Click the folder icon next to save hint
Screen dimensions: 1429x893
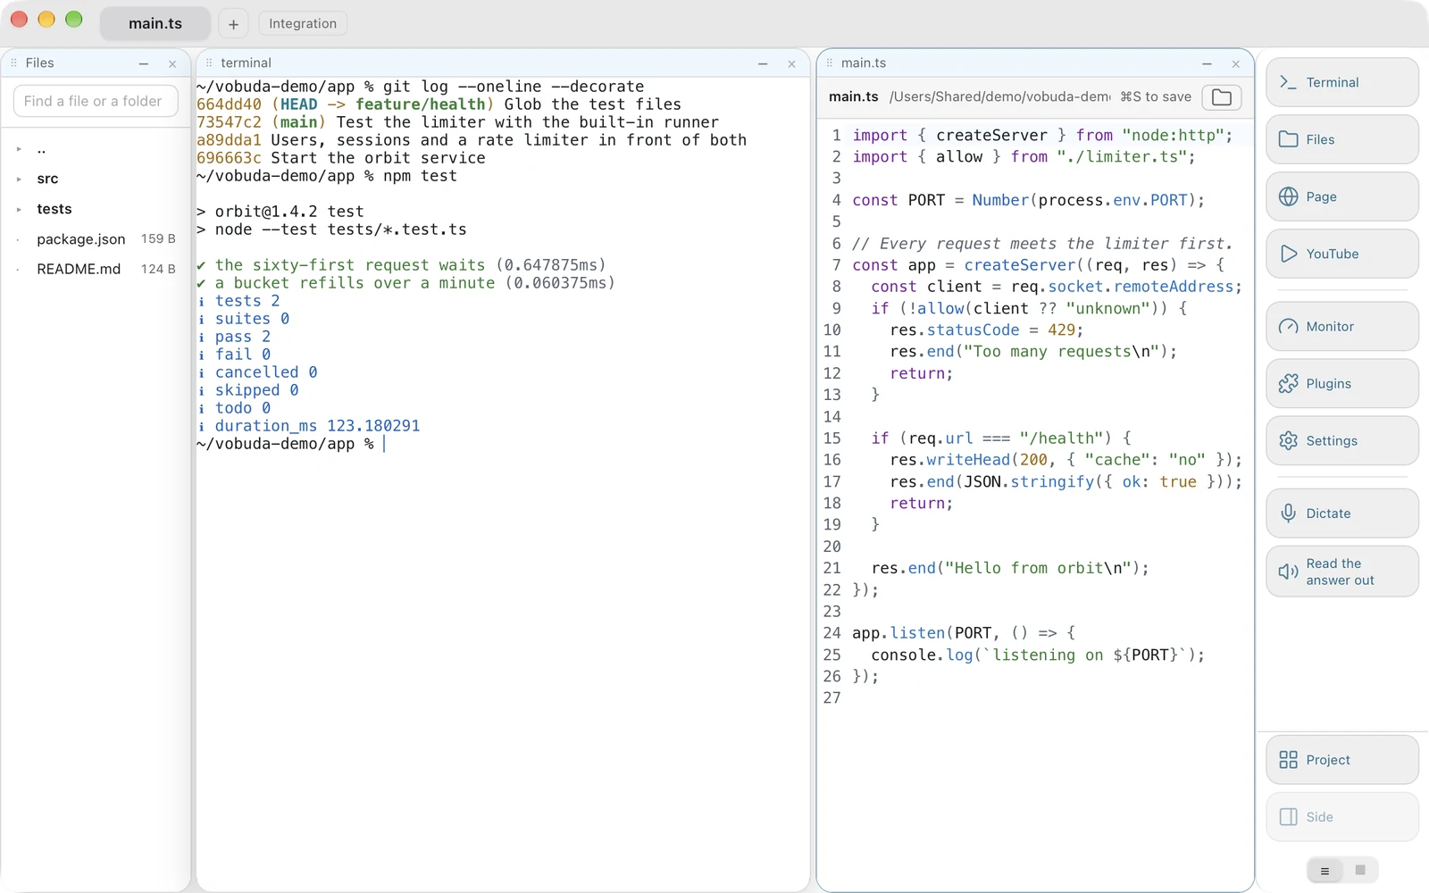pos(1222,96)
